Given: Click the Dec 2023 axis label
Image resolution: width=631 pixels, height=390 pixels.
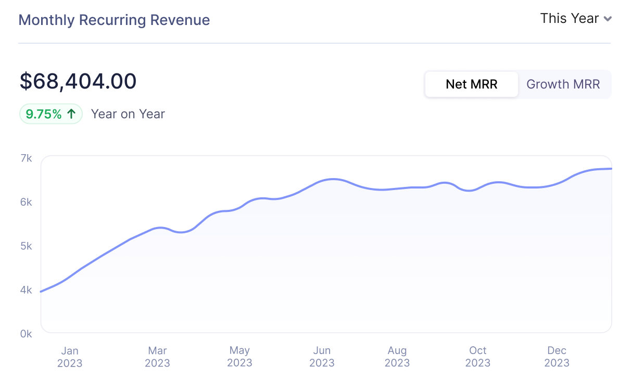Looking at the screenshot, I should 557,357.
